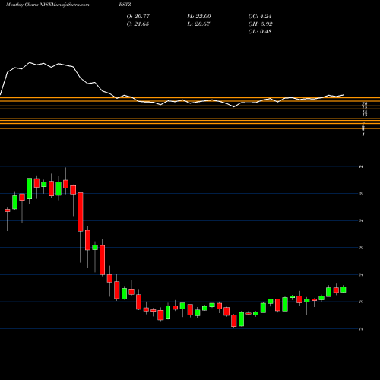Select the low value 'L: 20.67'
The image size is (380, 380).
click(x=198, y=24)
